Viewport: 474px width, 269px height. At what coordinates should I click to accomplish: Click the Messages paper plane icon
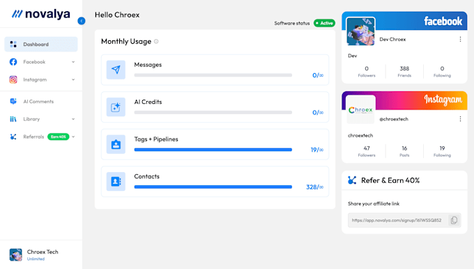pos(116,70)
